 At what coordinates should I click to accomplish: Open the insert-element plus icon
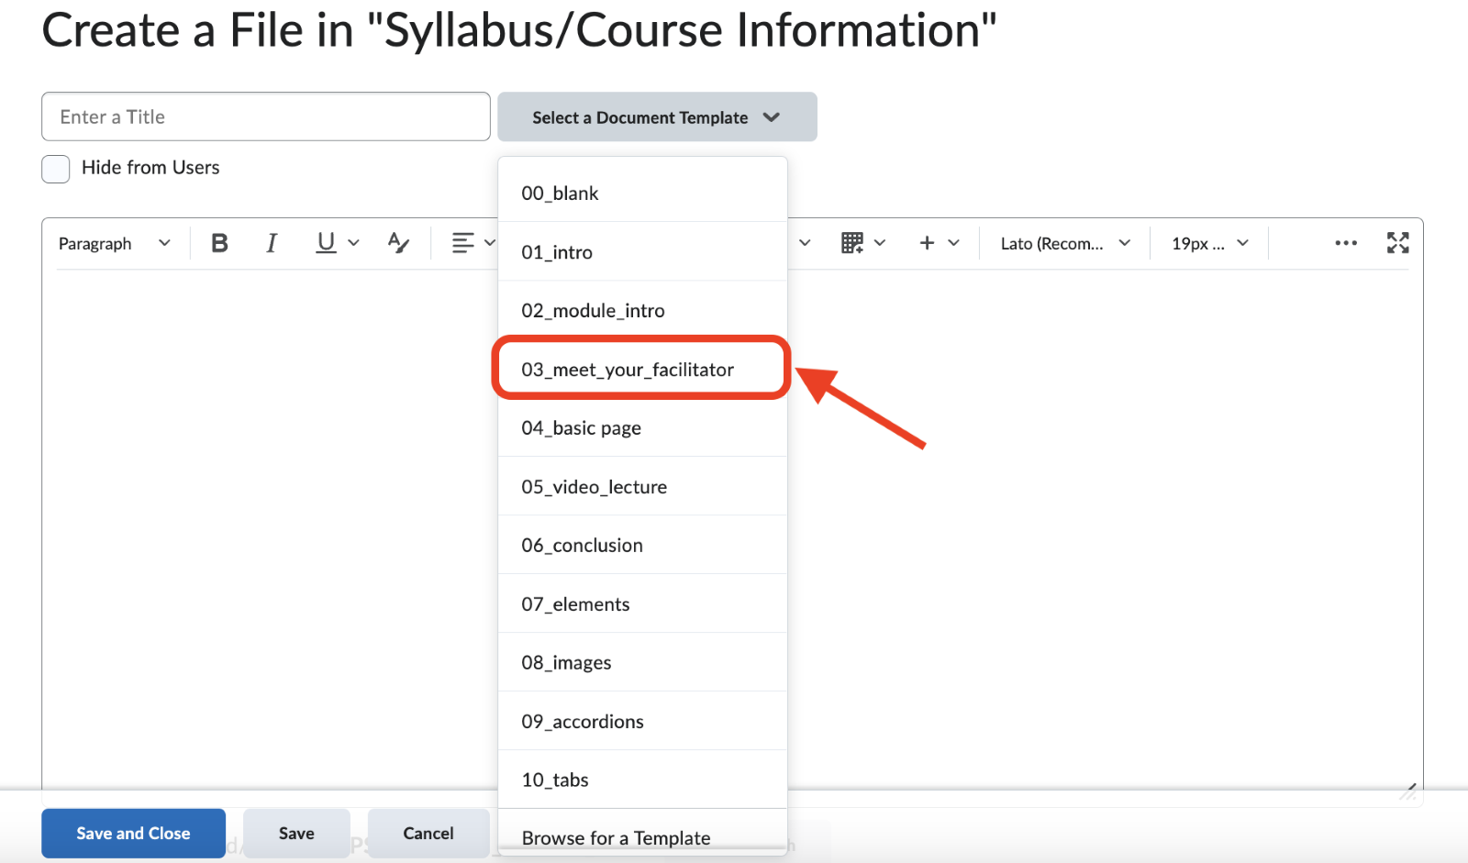[925, 242]
